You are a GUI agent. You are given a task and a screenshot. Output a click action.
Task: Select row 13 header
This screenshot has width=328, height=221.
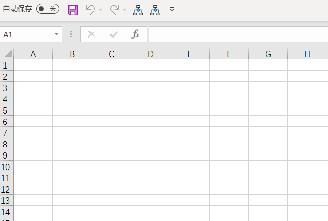pos(6,200)
